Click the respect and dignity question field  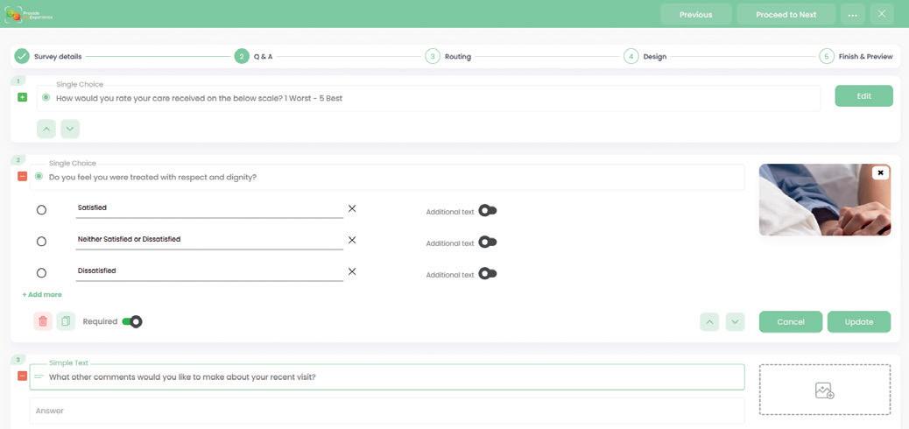point(387,178)
